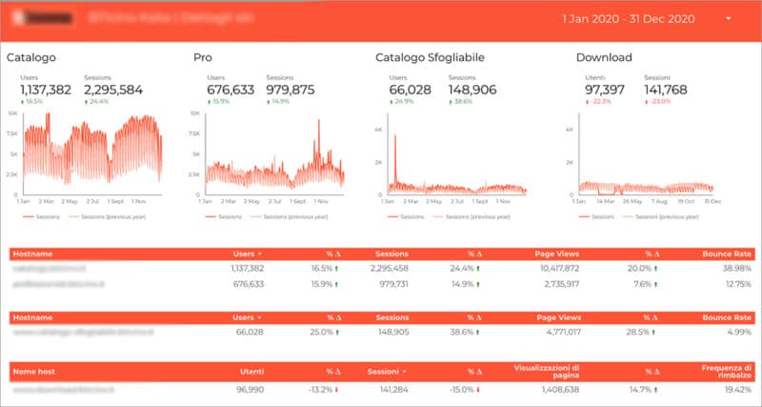Click the Catalogo Sfogliabile section title
The width and height of the screenshot is (762, 407).
431,58
